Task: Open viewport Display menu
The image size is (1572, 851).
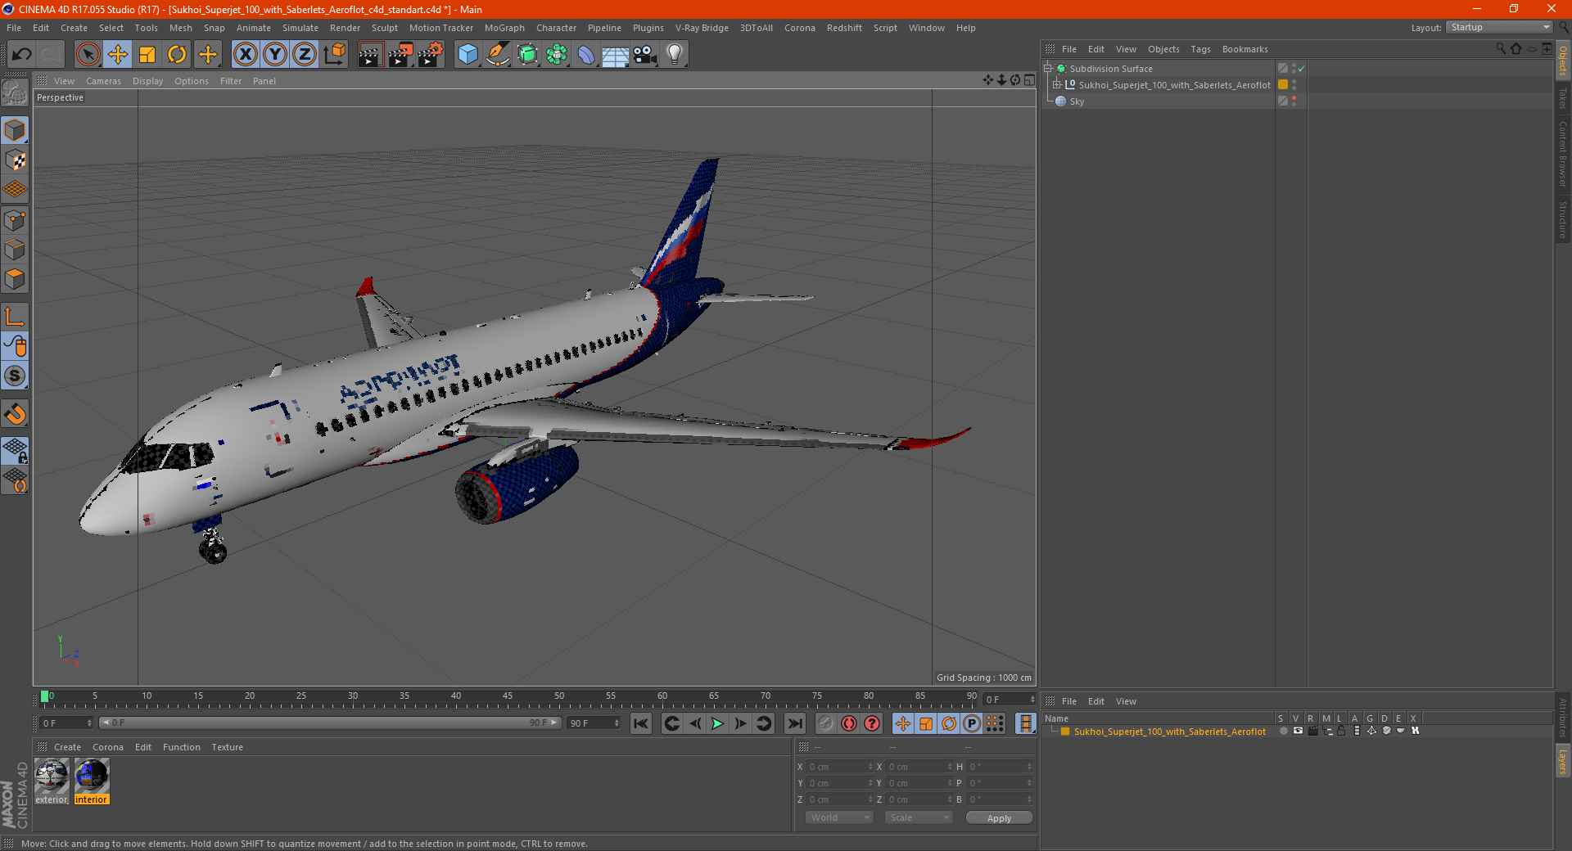Action: tap(147, 81)
